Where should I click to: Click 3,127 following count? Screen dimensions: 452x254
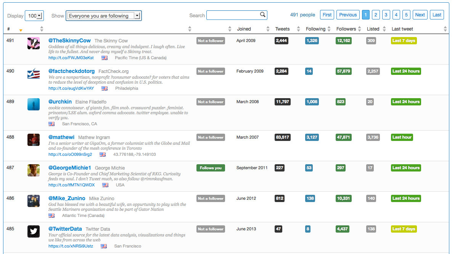click(312, 138)
